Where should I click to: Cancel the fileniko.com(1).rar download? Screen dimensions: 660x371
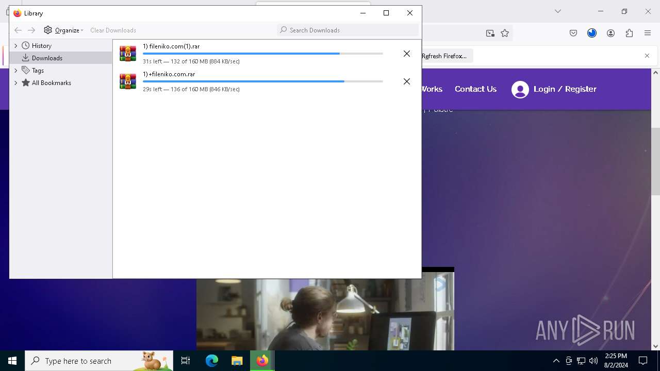click(407, 54)
